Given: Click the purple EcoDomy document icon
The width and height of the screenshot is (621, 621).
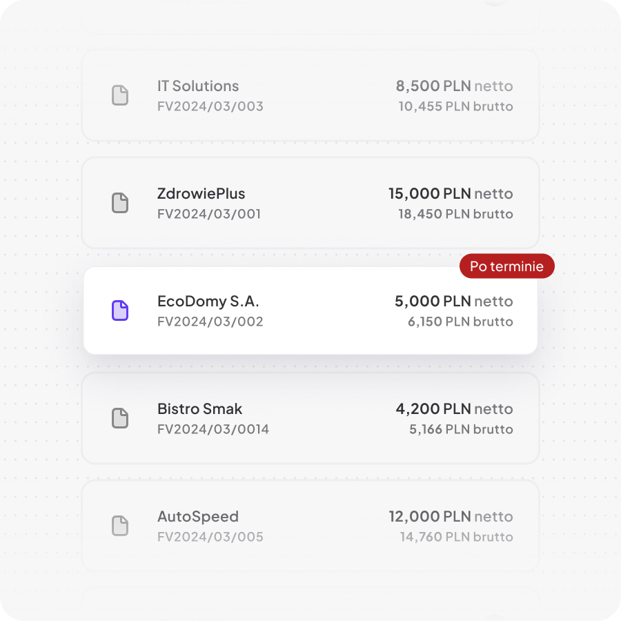Looking at the screenshot, I should click(x=120, y=310).
